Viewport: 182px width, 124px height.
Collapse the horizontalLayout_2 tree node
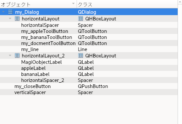pyautogui.click(x=10, y=55)
